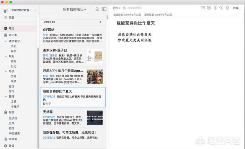Screen dimensions: 245x149
Task: Open the 句子 notebook under 句子 stack
Action: (x=14, y=81)
